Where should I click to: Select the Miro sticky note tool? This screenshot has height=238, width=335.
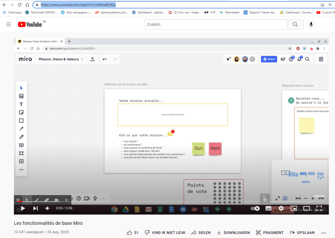click(x=21, y=112)
